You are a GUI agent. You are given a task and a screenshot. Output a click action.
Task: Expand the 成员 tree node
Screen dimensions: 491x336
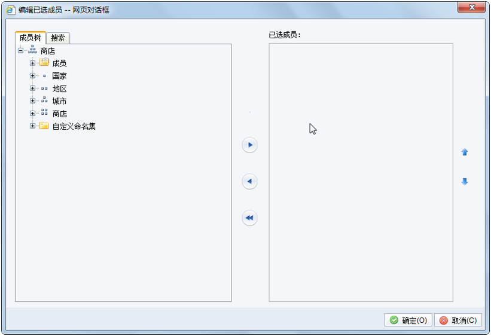pyautogui.click(x=32, y=63)
